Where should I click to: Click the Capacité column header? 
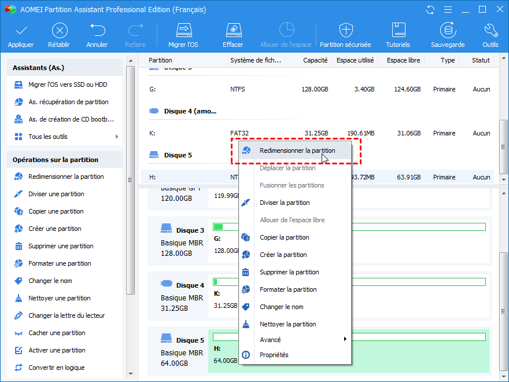315,60
